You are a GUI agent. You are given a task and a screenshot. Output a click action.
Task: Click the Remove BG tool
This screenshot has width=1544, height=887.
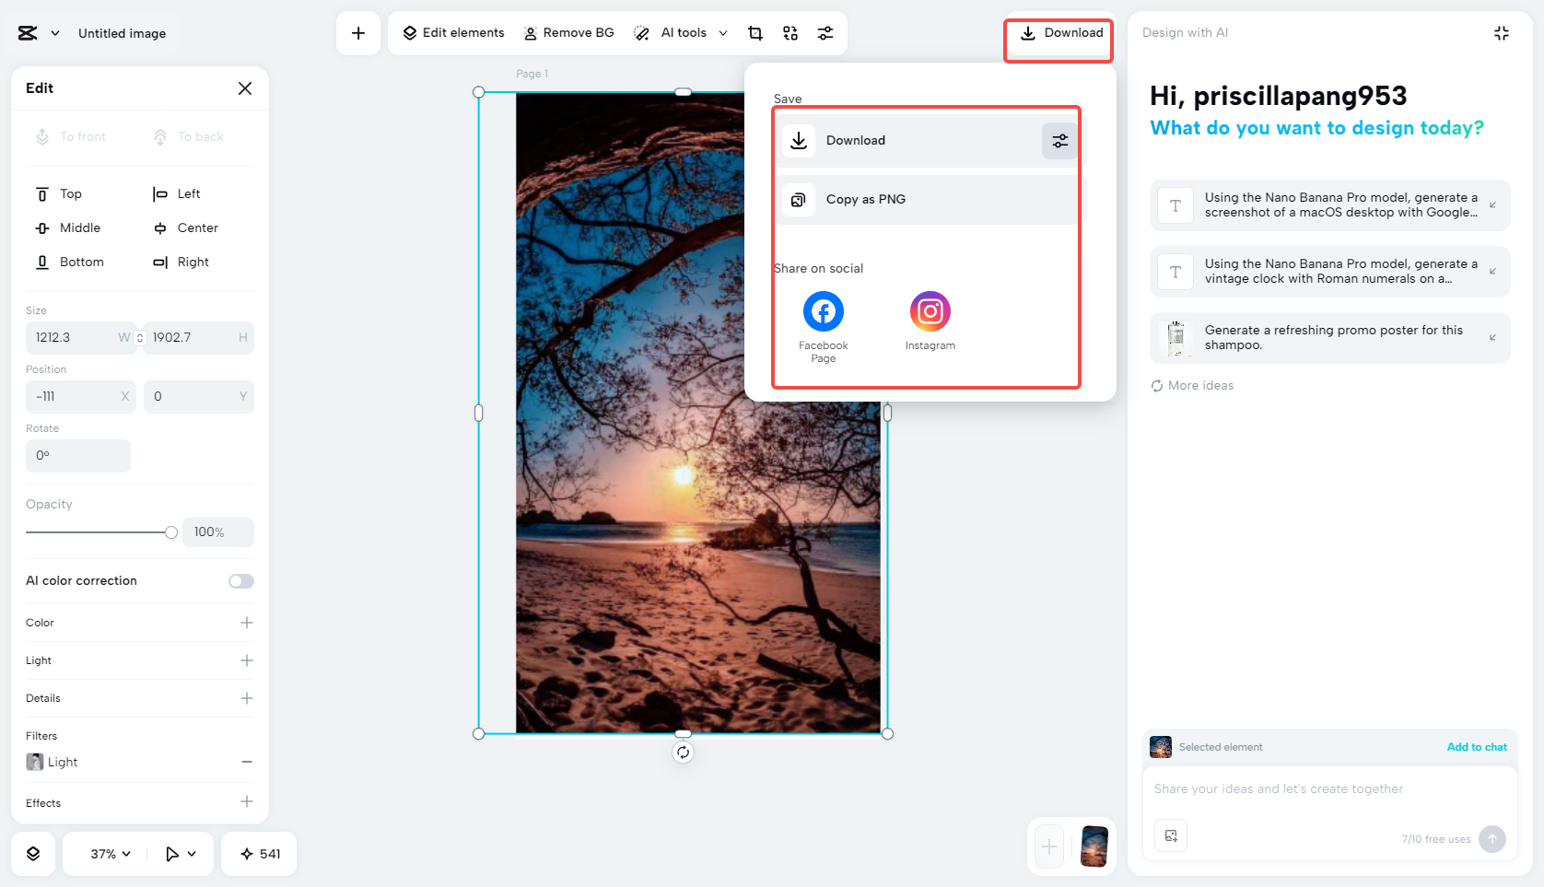click(x=569, y=32)
